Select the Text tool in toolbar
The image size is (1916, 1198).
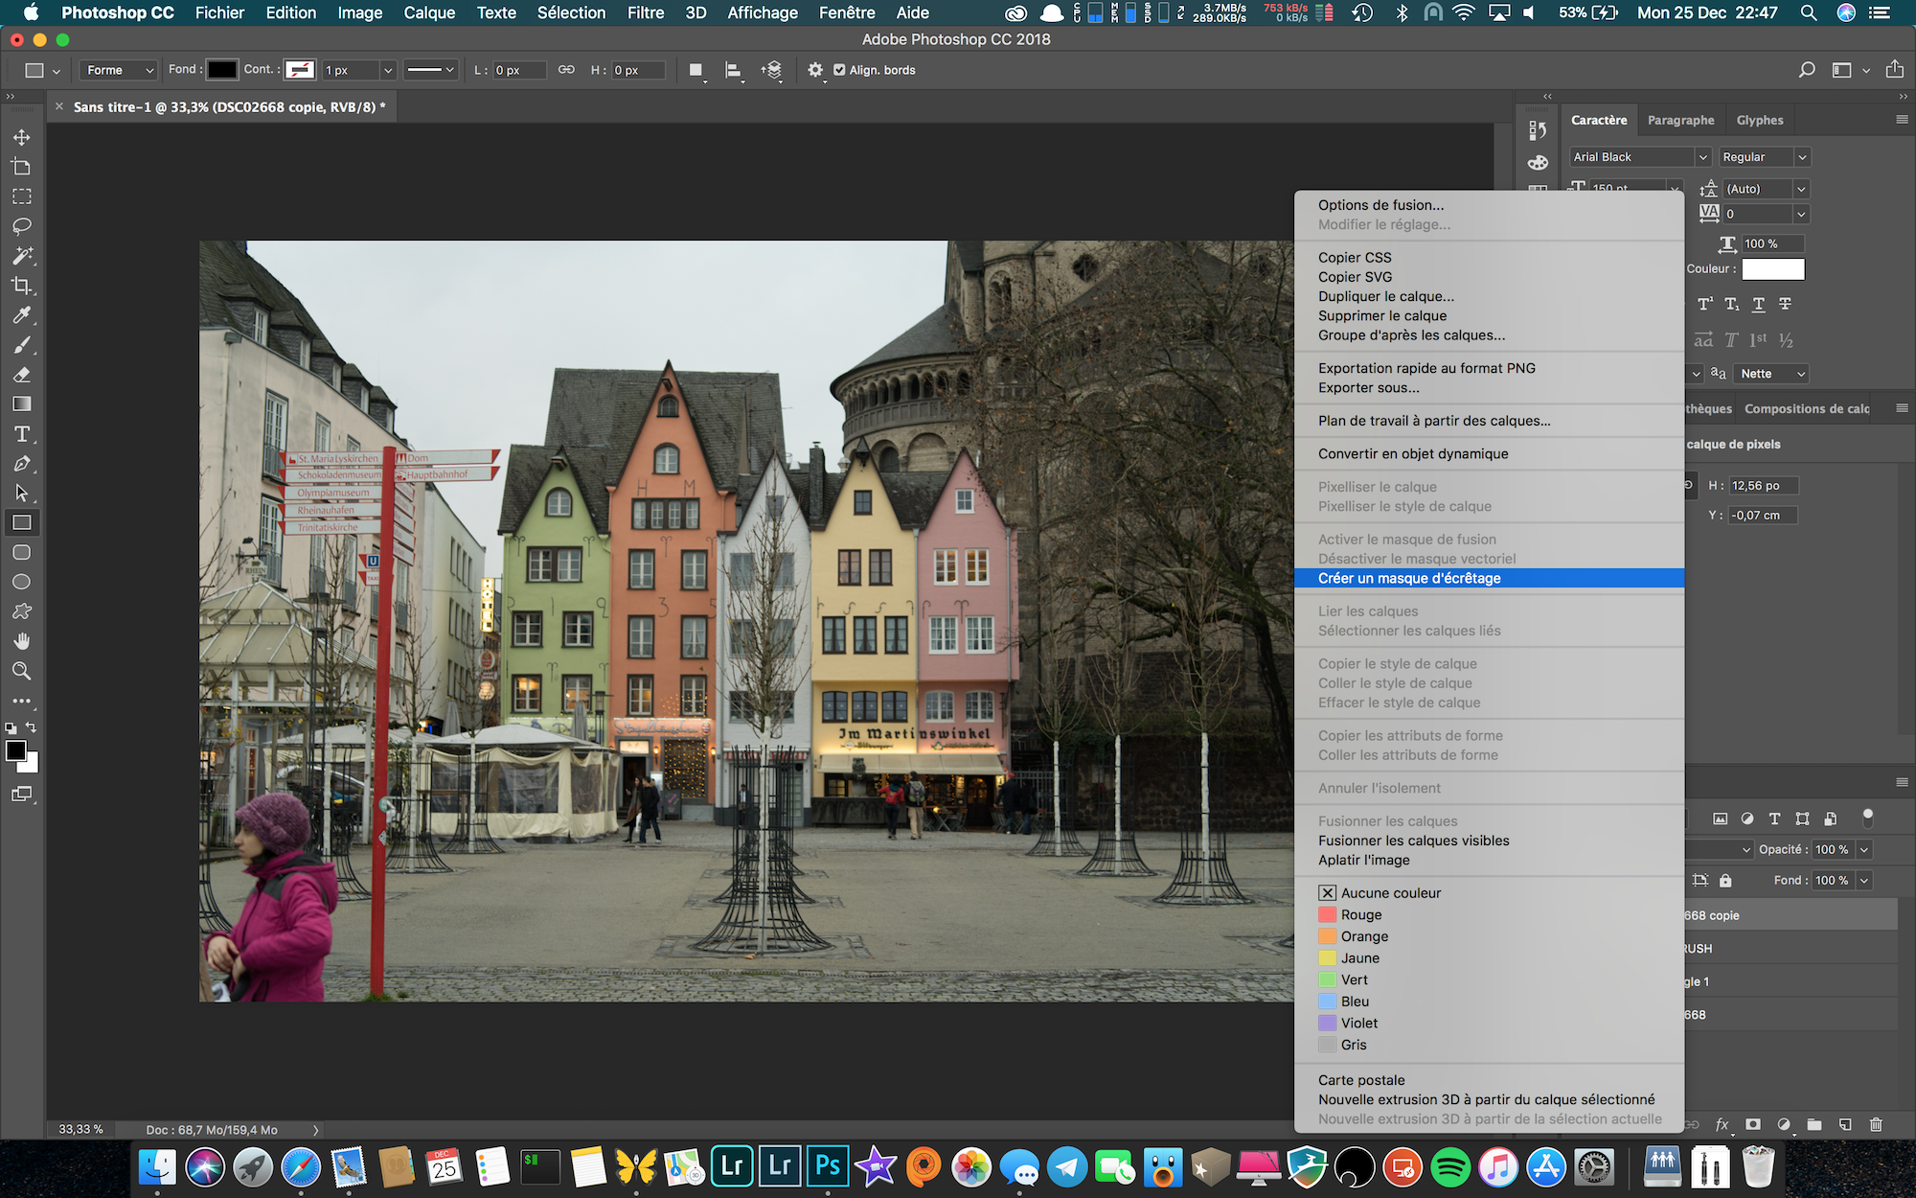pos(21,438)
